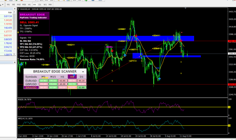Image resolution: width=236 pixels, height=140 pixels.
Task: Click Market Watch scrollbar down arrow
Action: point(14,54)
